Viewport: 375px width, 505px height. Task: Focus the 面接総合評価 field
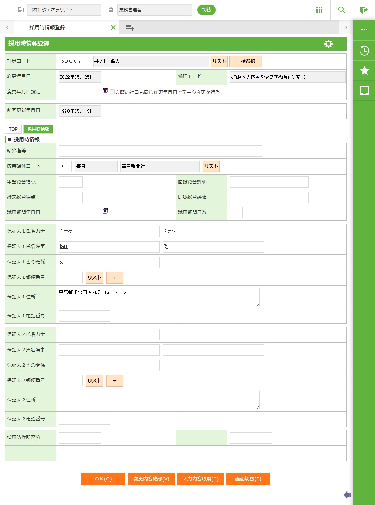click(x=269, y=182)
